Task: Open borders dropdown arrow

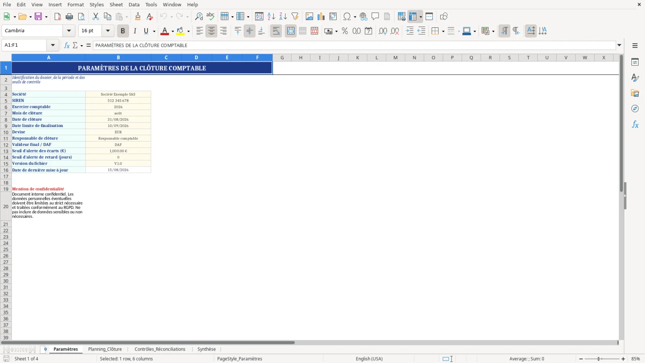Action: pyautogui.click(x=443, y=31)
